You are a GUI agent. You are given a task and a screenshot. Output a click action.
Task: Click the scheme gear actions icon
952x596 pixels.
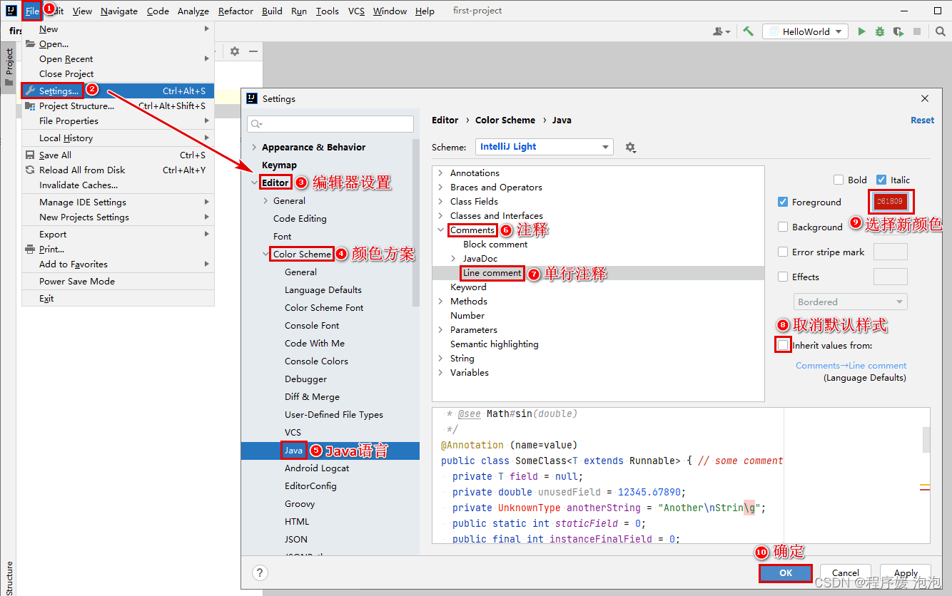coord(630,147)
